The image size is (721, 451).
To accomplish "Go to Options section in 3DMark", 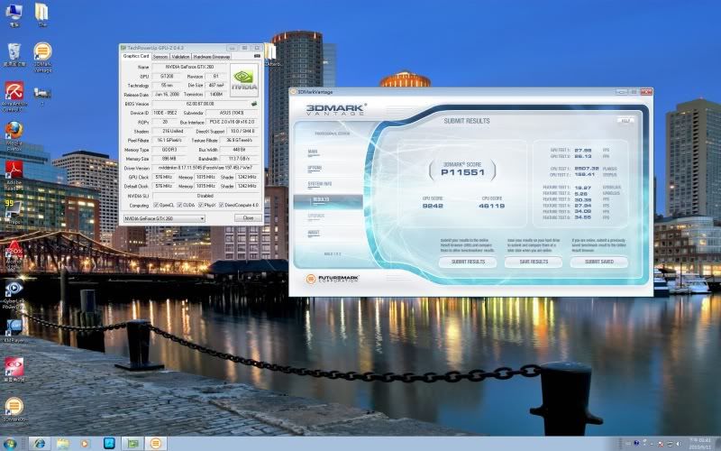I will [x=315, y=168].
